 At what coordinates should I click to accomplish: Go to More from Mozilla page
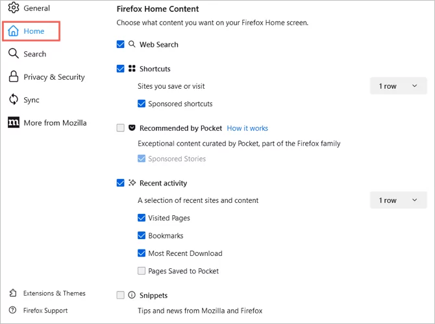click(55, 122)
